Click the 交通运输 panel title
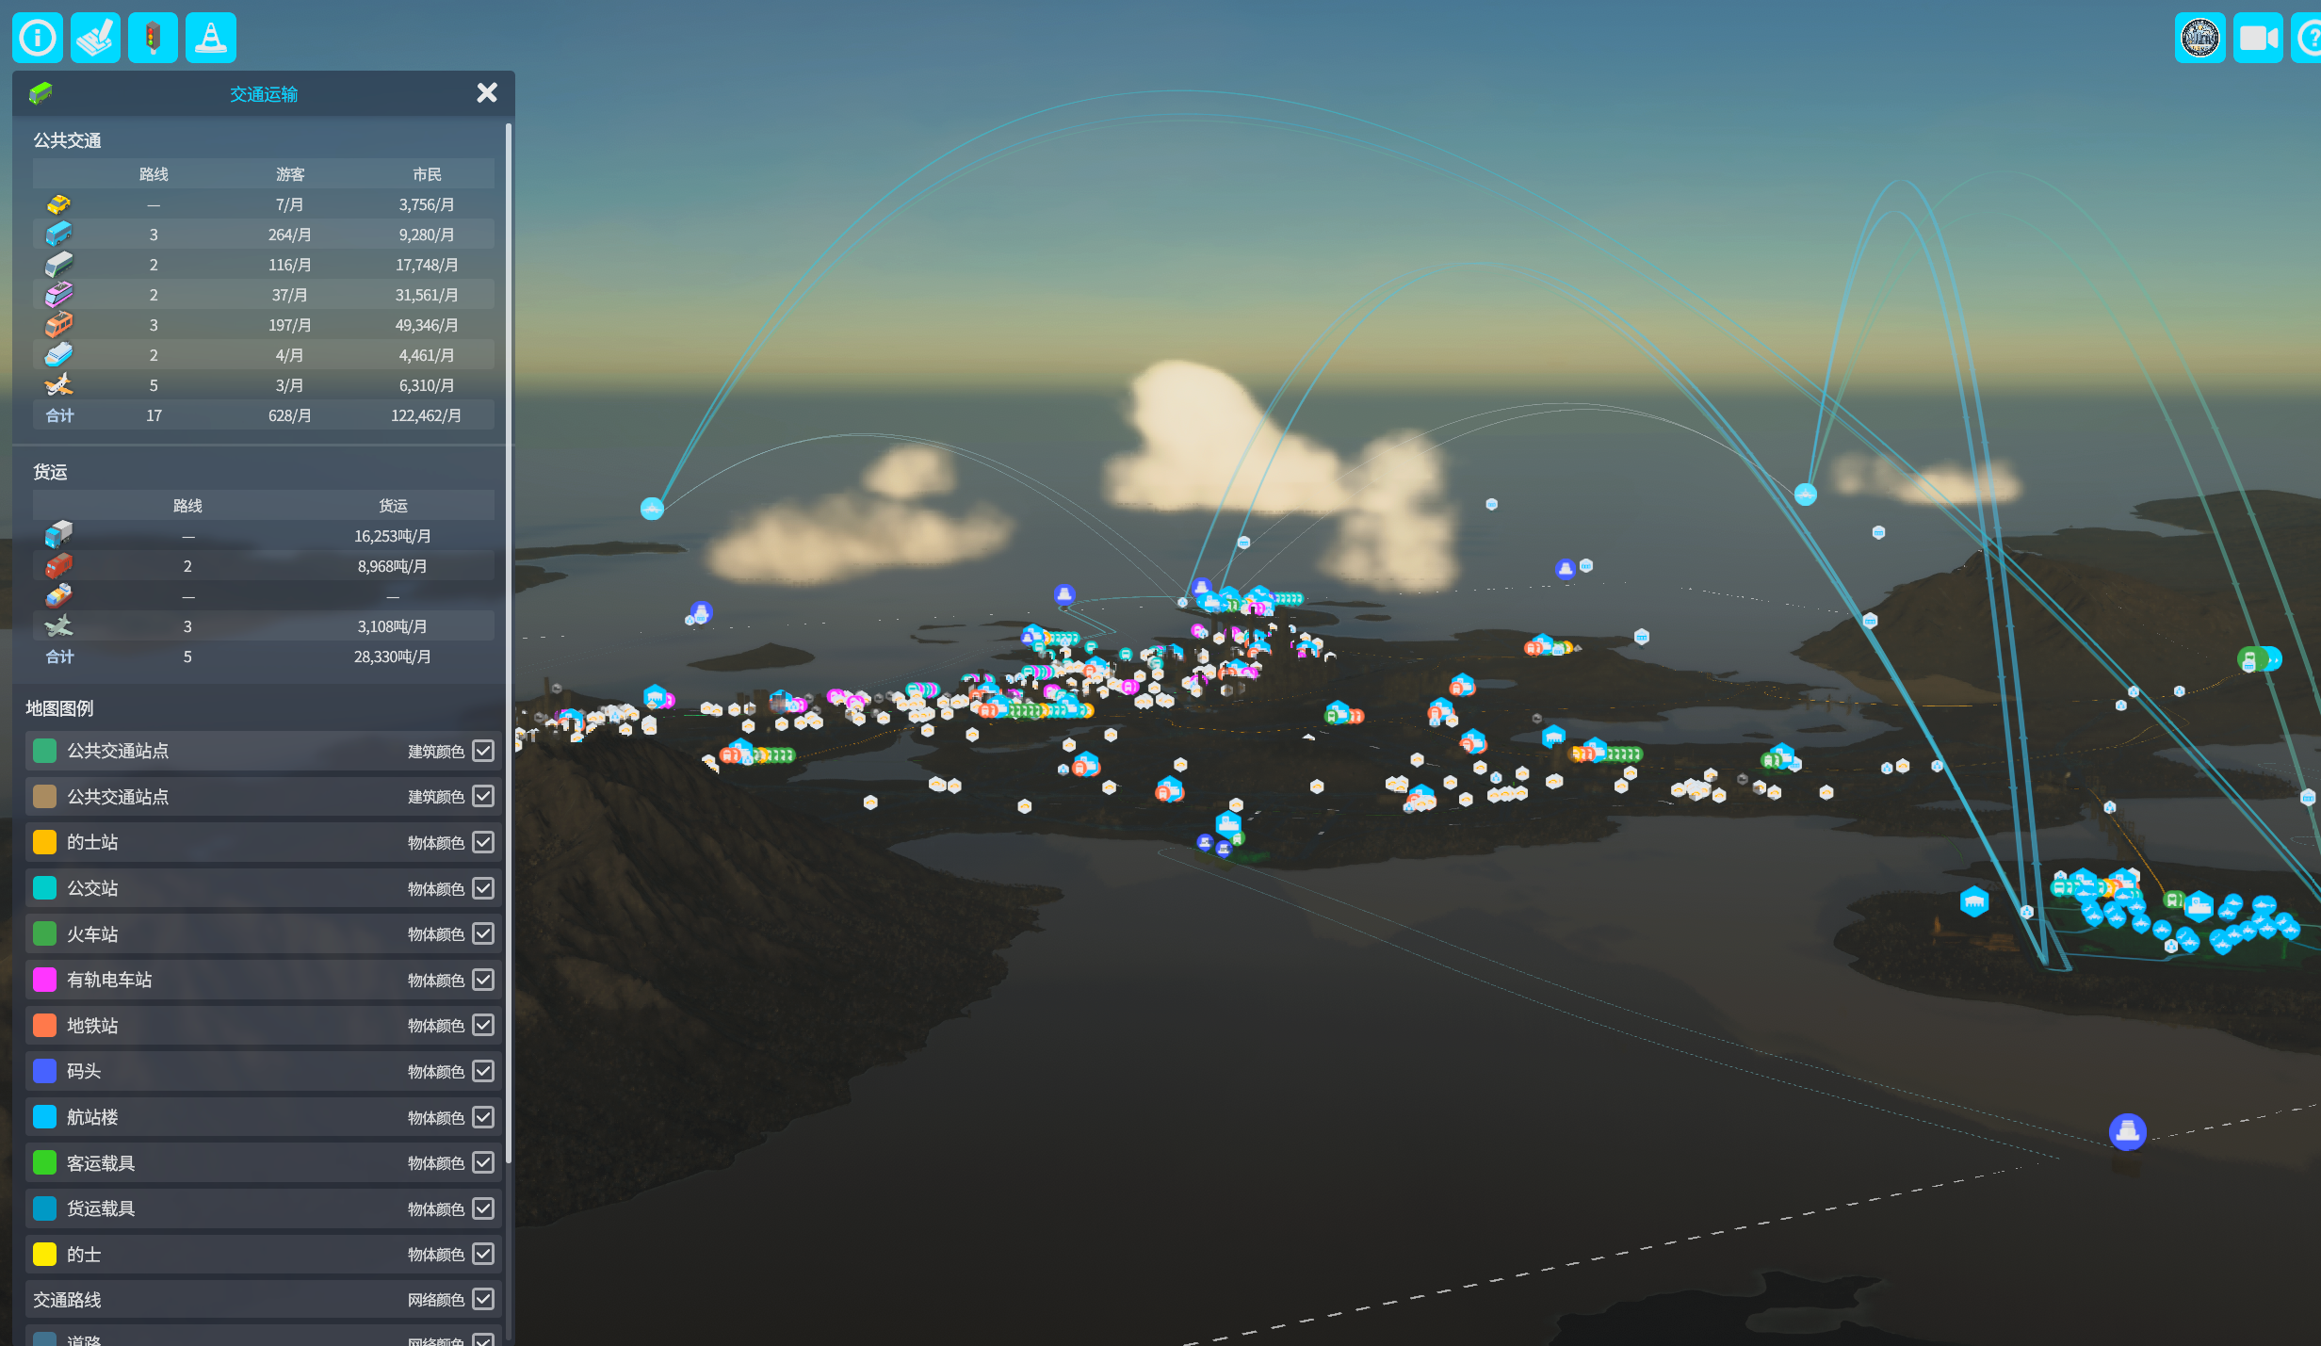 pos(264,94)
